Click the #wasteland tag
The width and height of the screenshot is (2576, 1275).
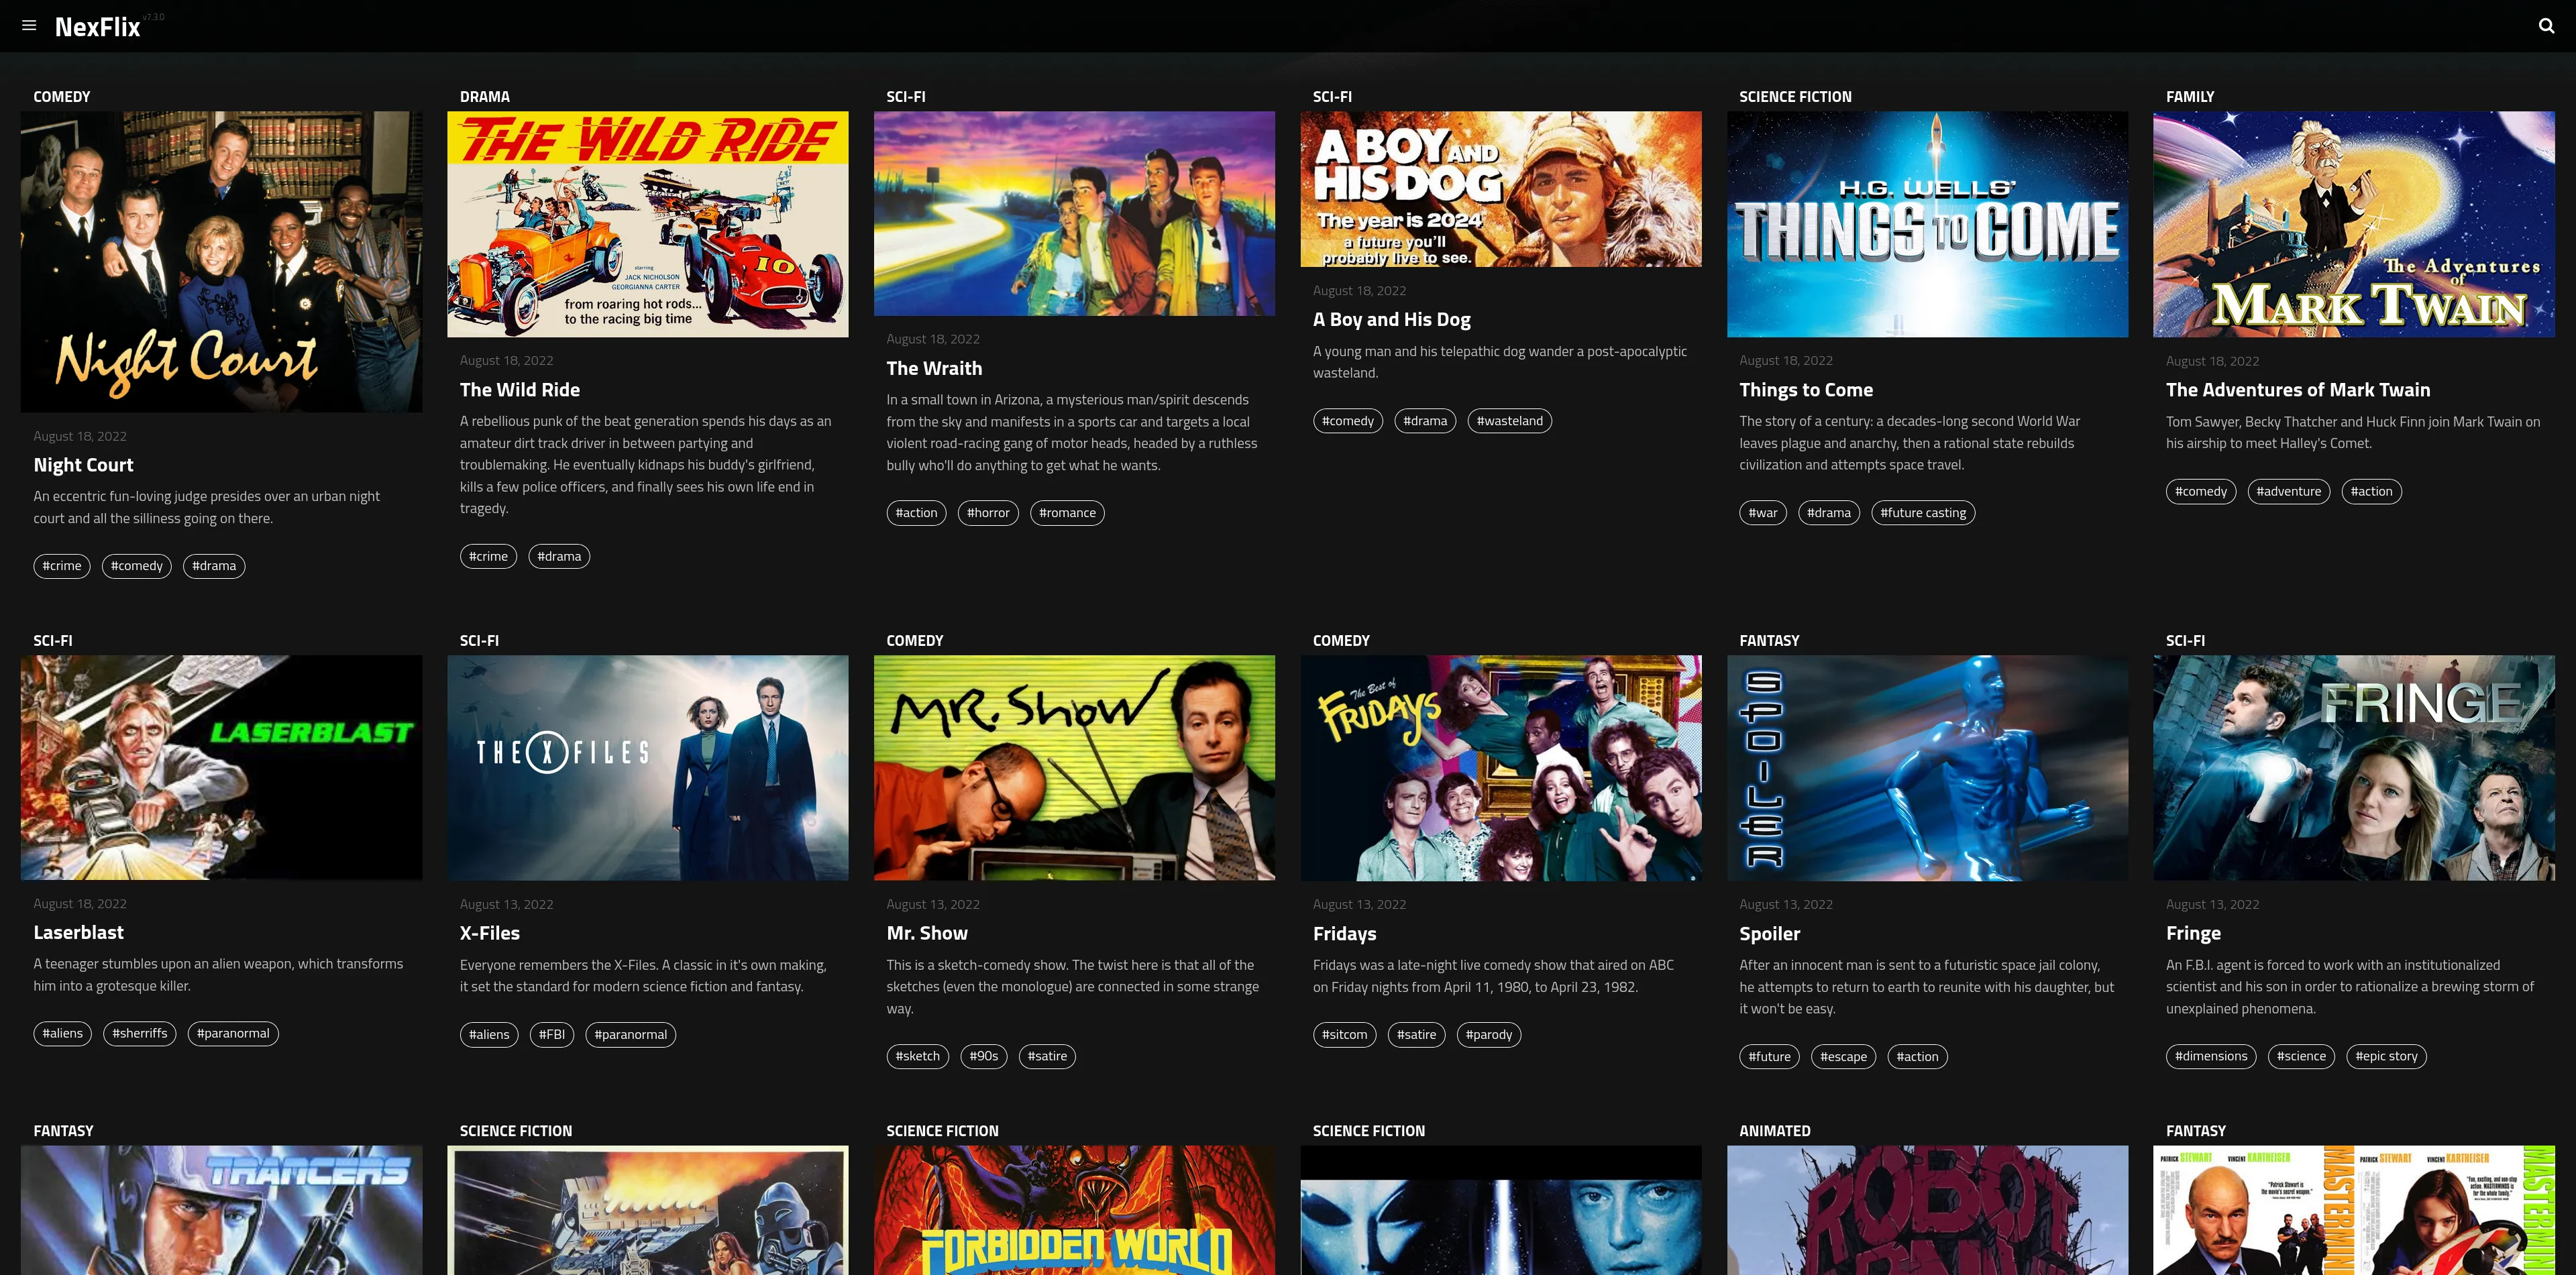pos(1510,421)
